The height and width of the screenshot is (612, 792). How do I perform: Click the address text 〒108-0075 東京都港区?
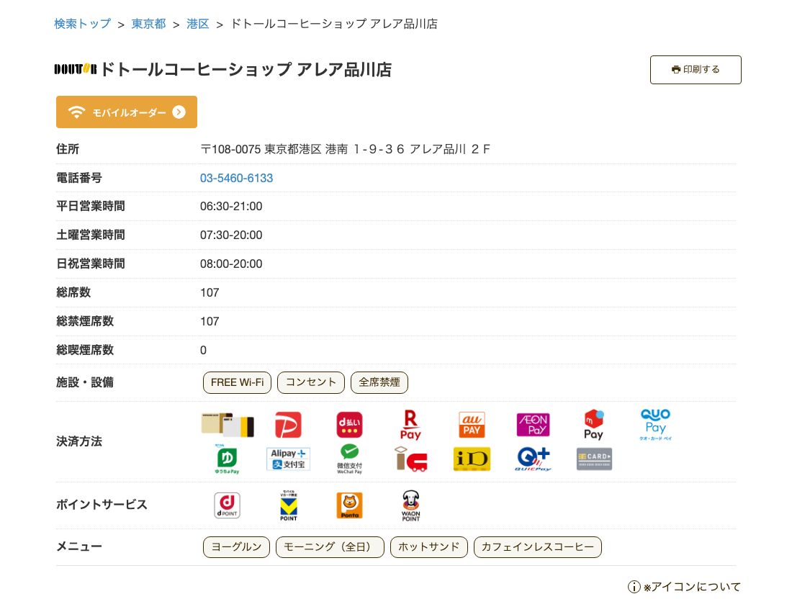[261, 149]
